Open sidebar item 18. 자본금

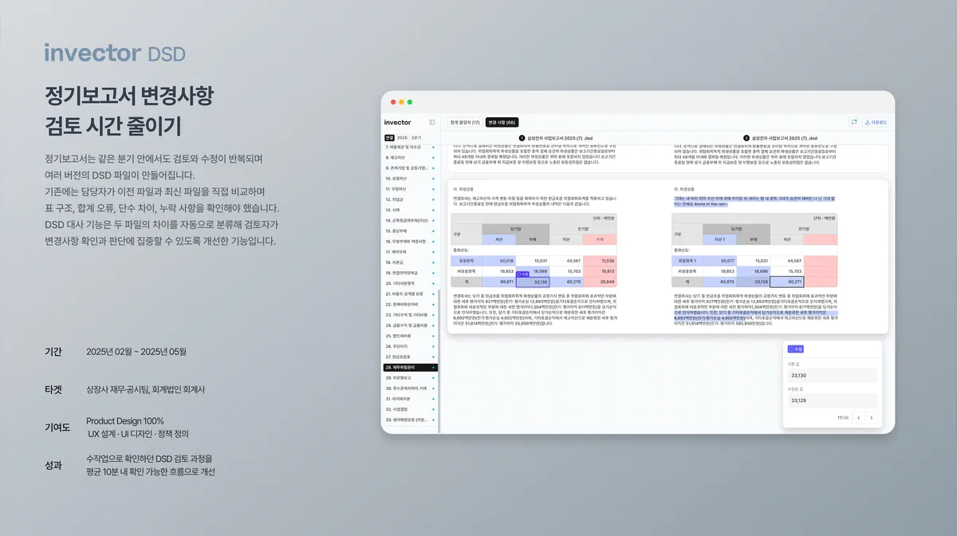[x=411, y=262]
